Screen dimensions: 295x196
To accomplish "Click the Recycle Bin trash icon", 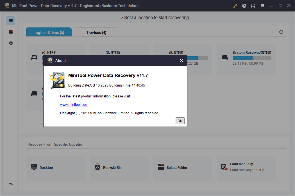I will click(x=97, y=167).
